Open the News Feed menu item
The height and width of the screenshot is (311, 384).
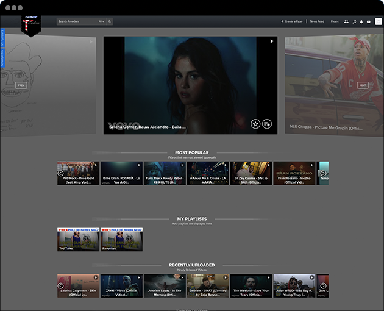(x=317, y=21)
